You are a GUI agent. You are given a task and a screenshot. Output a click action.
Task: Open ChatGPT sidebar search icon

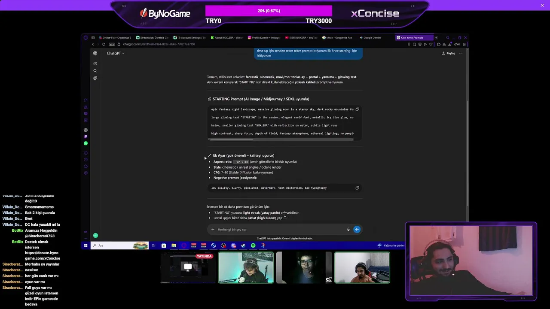[x=95, y=71]
